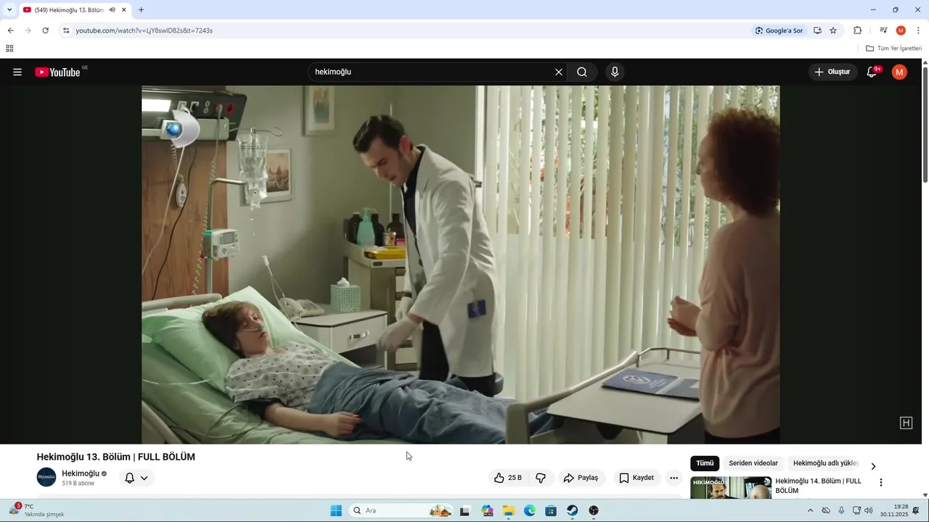Open Microsoft Edge from the taskbar
This screenshot has width=929, height=522.
tap(530, 510)
